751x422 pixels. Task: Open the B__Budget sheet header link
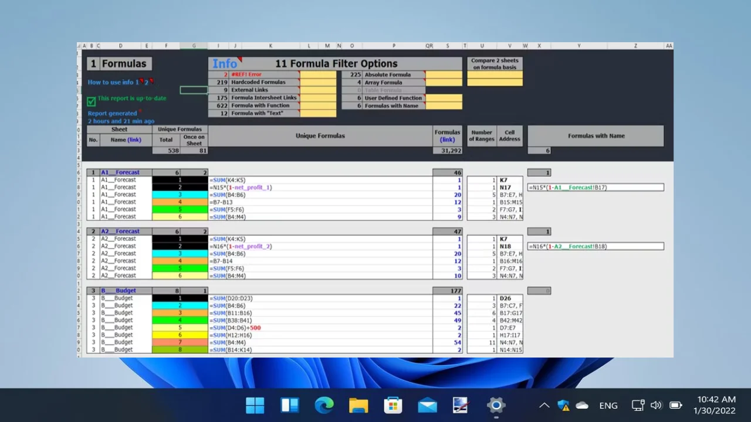point(119,291)
